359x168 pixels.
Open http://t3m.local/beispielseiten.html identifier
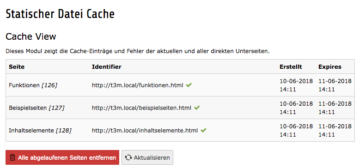tap(141, 108)
